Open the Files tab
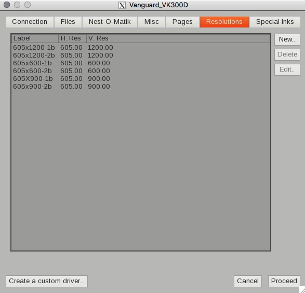This screenshot has width=305, height=293. (x=68, y=22)
